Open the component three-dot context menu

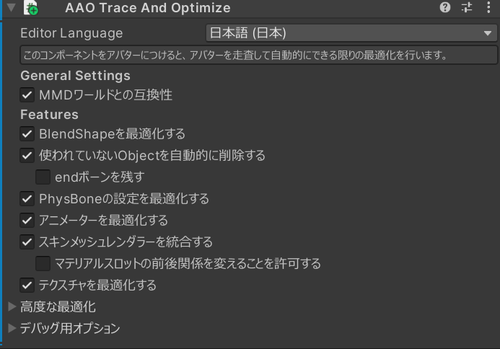tap(488, 8)
